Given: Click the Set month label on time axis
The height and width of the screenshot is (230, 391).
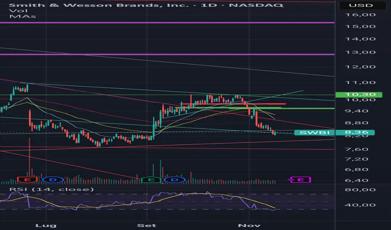Looking at the screenshot, I should point(147,225).
